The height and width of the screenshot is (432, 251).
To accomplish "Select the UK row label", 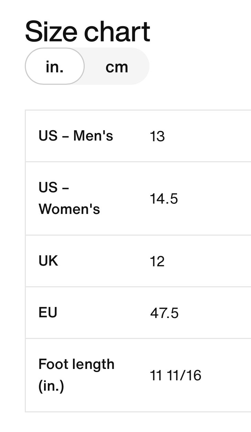I will [x=48, y=261].
